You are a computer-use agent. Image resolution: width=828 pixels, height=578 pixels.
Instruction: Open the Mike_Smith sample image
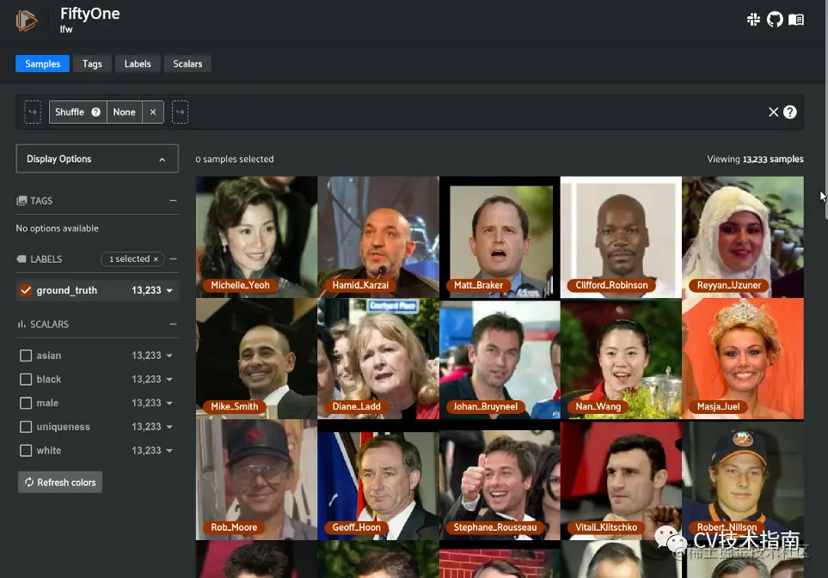tap(256, 359)
